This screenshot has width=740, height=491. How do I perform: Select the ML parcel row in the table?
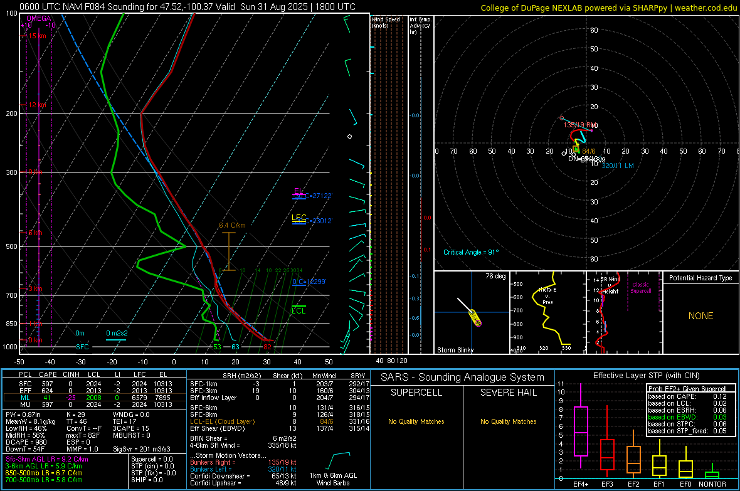point(93,398)
